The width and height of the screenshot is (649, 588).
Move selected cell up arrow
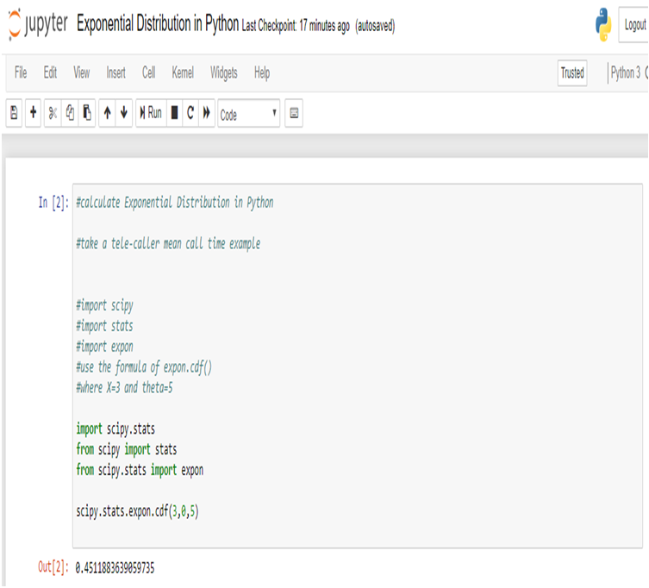tap(107, 113)
